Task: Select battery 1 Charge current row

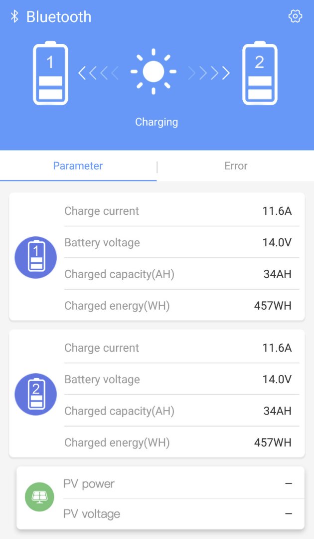Action: (182, 211)
